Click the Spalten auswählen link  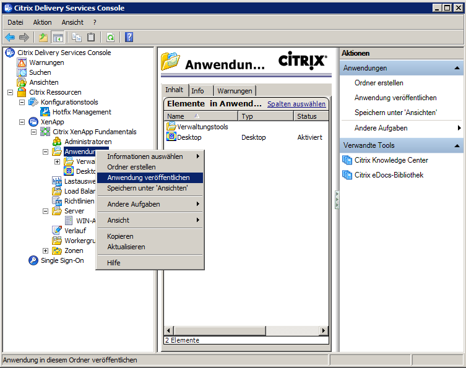coord(296,104)
